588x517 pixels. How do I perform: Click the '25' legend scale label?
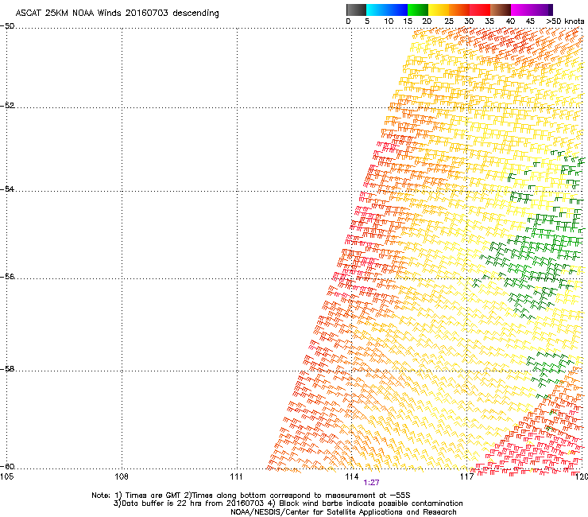(x=449, y=21)
